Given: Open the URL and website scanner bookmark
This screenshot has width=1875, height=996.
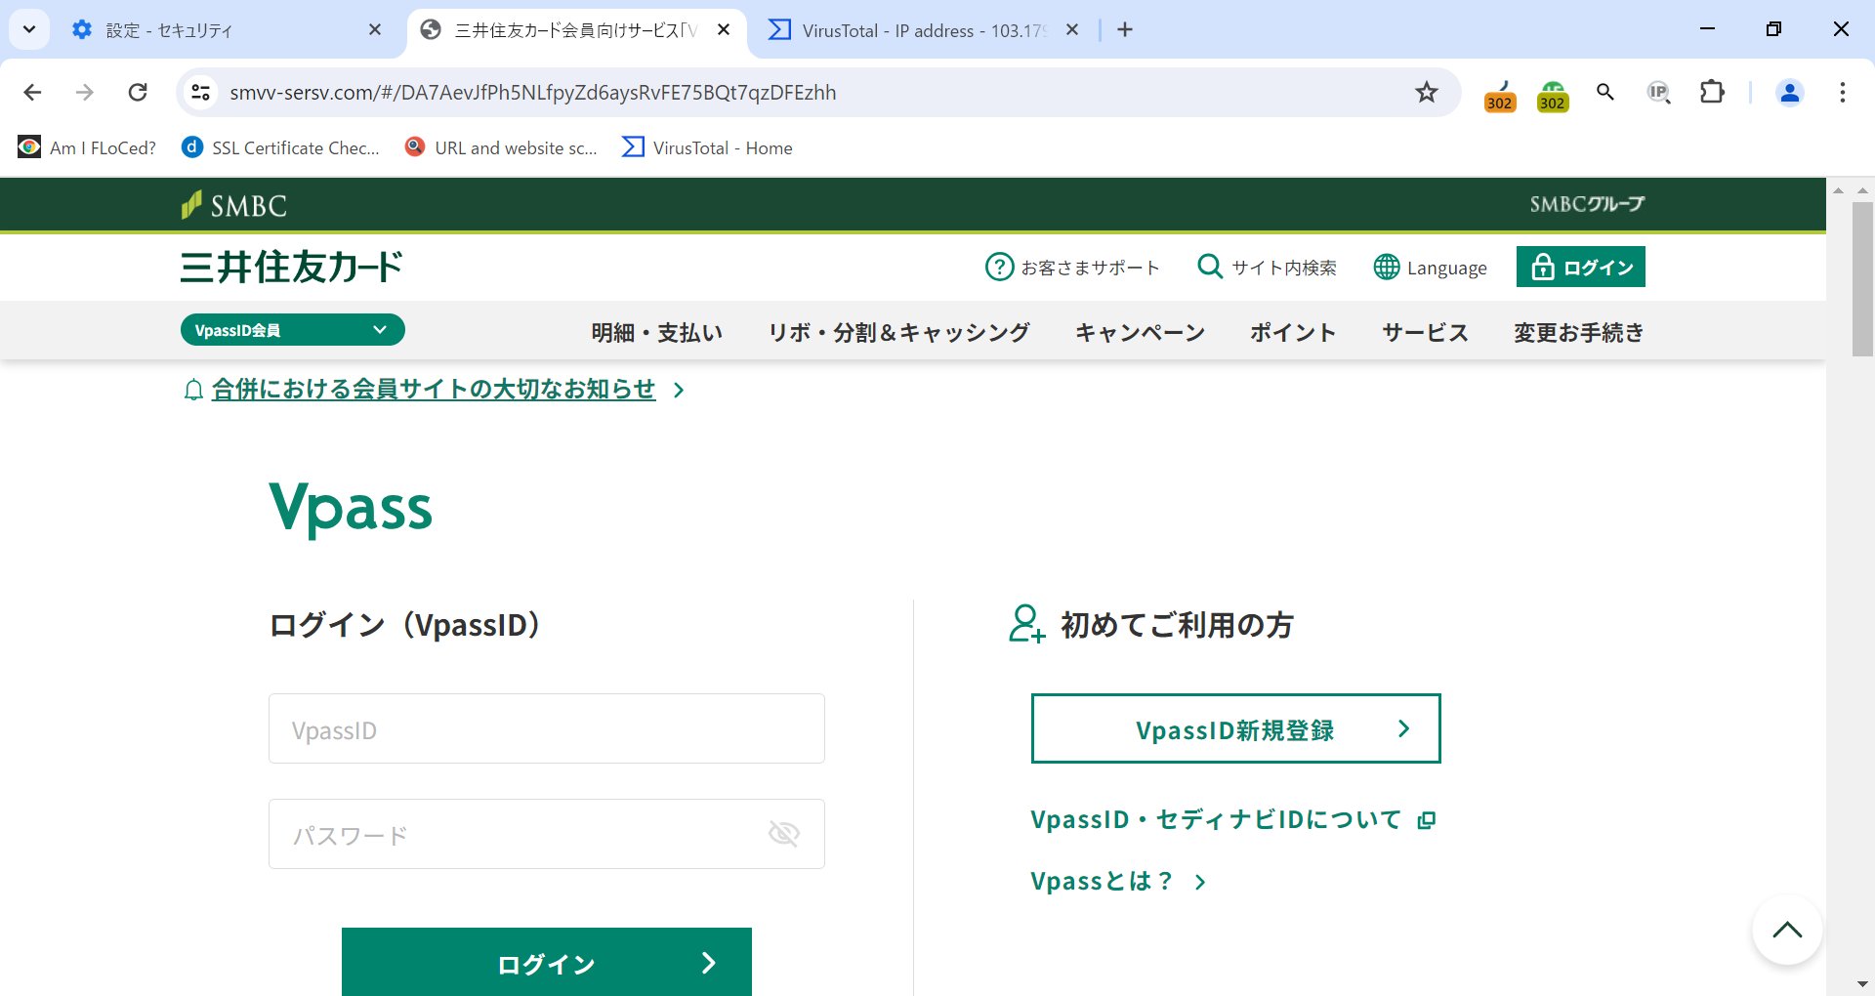Looking at the screenshot, I should pos(501,147).
